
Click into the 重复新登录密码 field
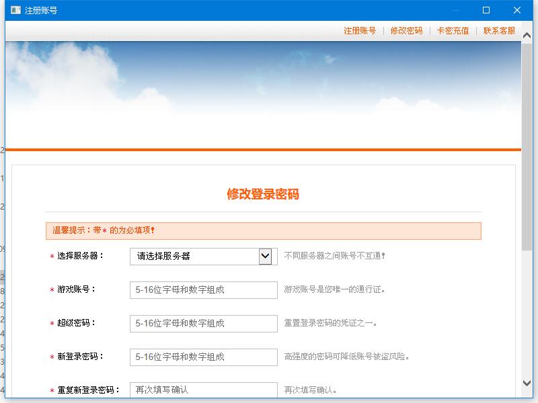204,390
